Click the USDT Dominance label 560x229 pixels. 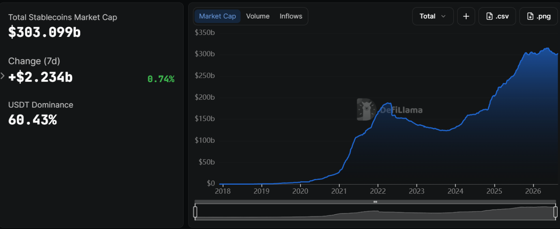coord(41,105)
